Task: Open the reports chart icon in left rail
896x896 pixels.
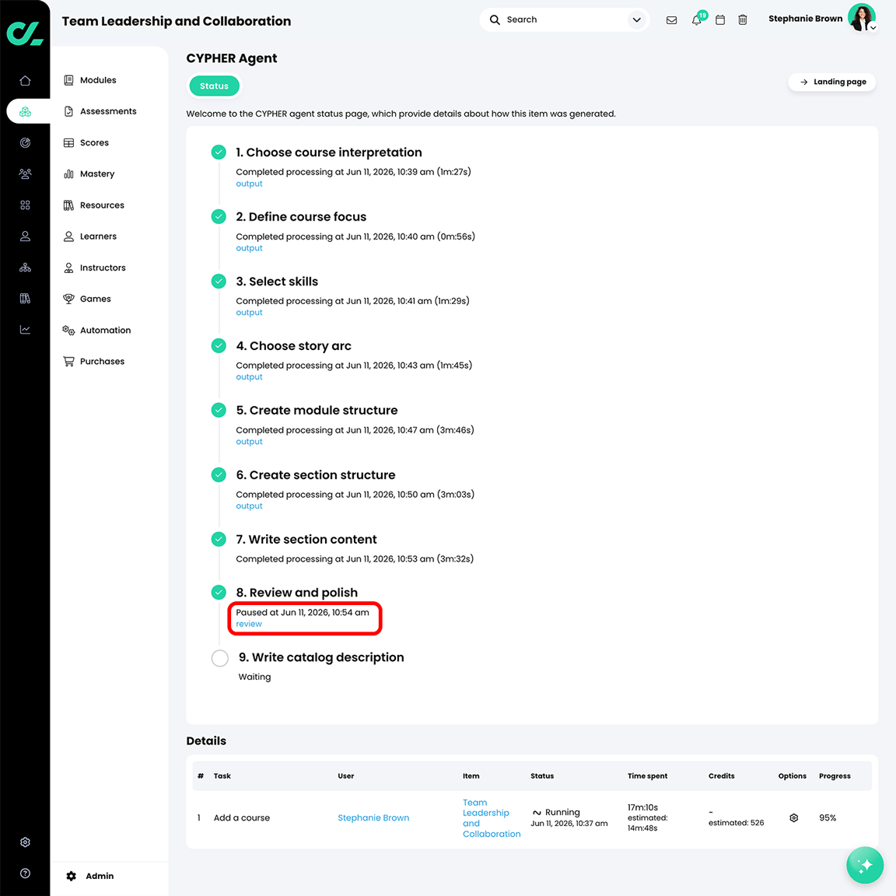Action: [25, 330]
